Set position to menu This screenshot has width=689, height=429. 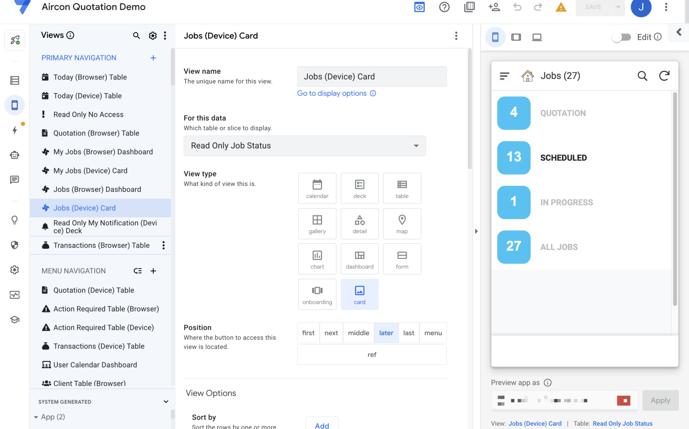433,333
